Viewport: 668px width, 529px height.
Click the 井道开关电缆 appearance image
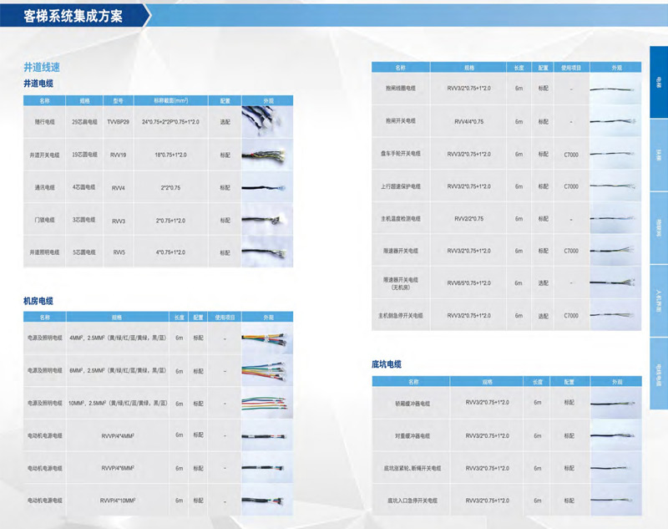coord(267,155)
